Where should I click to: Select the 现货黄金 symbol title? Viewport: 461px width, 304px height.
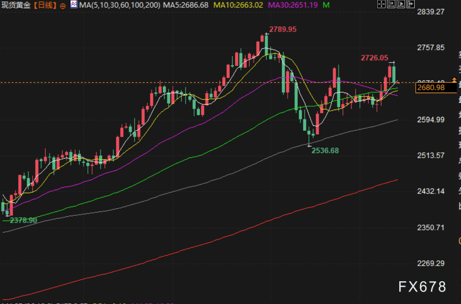(16, 5)
